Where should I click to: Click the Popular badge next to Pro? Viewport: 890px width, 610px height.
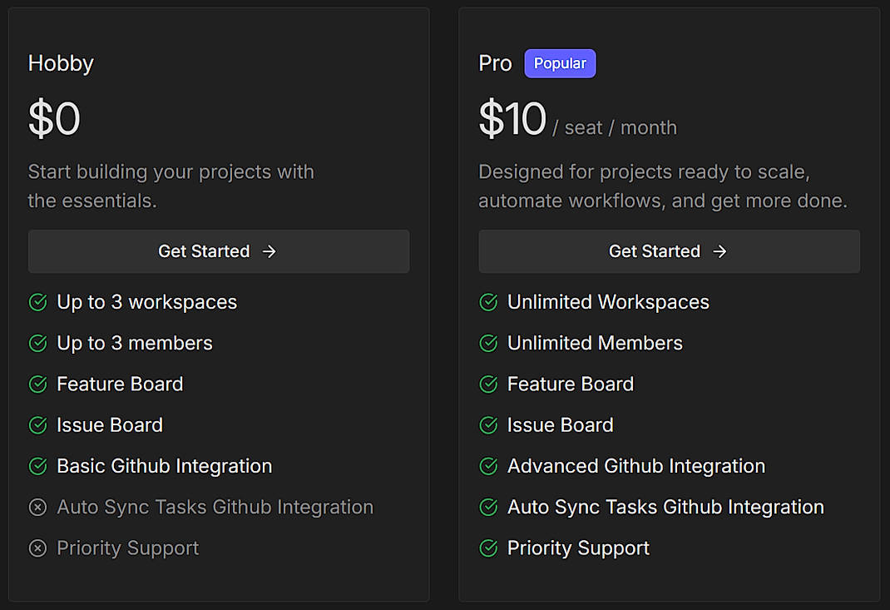560,63
